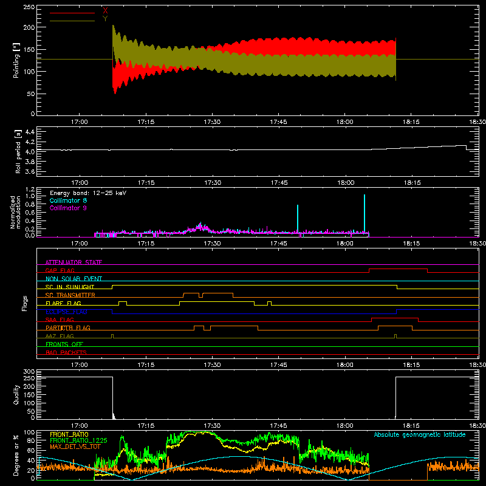Viewport: 486px width, 486px height.
Task: Select the SAA_FLAG label
Action: [60, 320]
